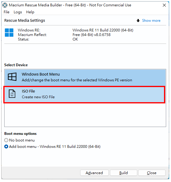171x182 pixels.
Task: Click the Show more link
Action: click(x=151, y=21)
